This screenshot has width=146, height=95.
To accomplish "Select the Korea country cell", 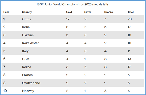I will 26,67.
